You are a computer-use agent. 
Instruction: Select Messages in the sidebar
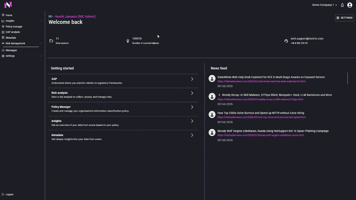coord(11,50)
